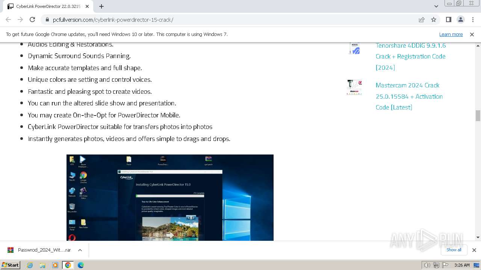The image size is (481, 270).
Task: Open the Learn more link in the update bar
Action: pyautogui.click(x=451, y=34)
